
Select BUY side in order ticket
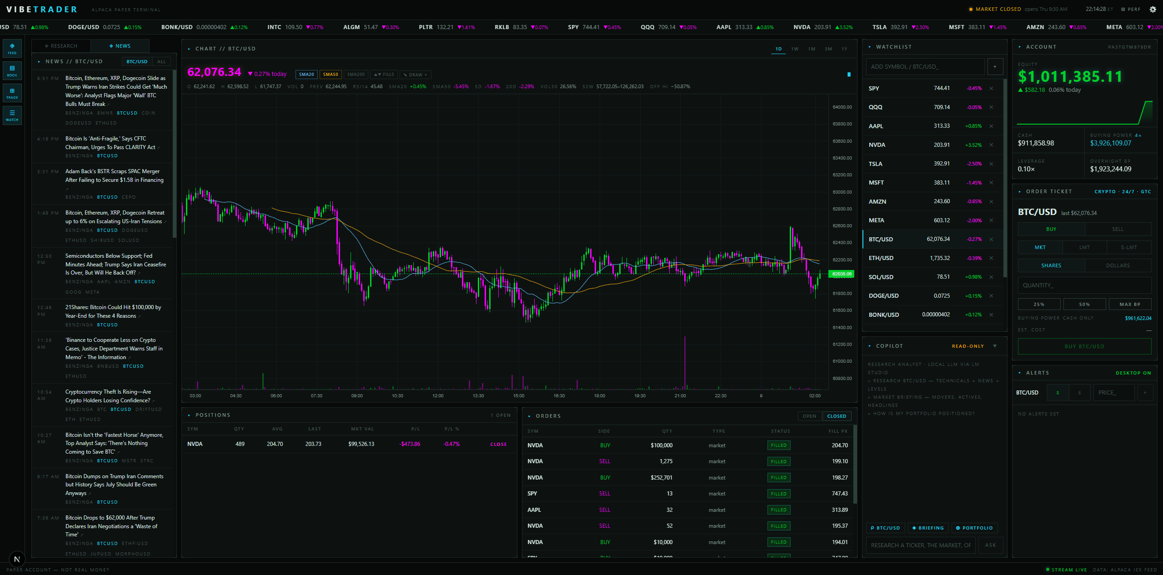tap(1051, 229)
